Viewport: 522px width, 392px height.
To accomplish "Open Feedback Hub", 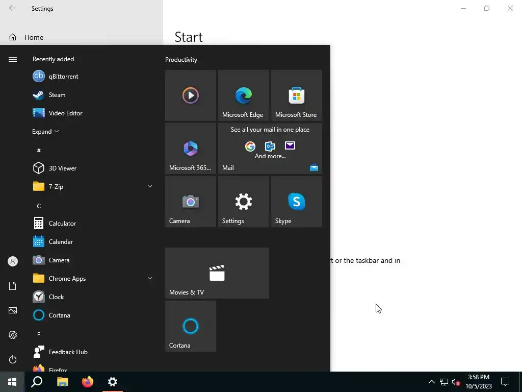I will click(x=93, y=352).
